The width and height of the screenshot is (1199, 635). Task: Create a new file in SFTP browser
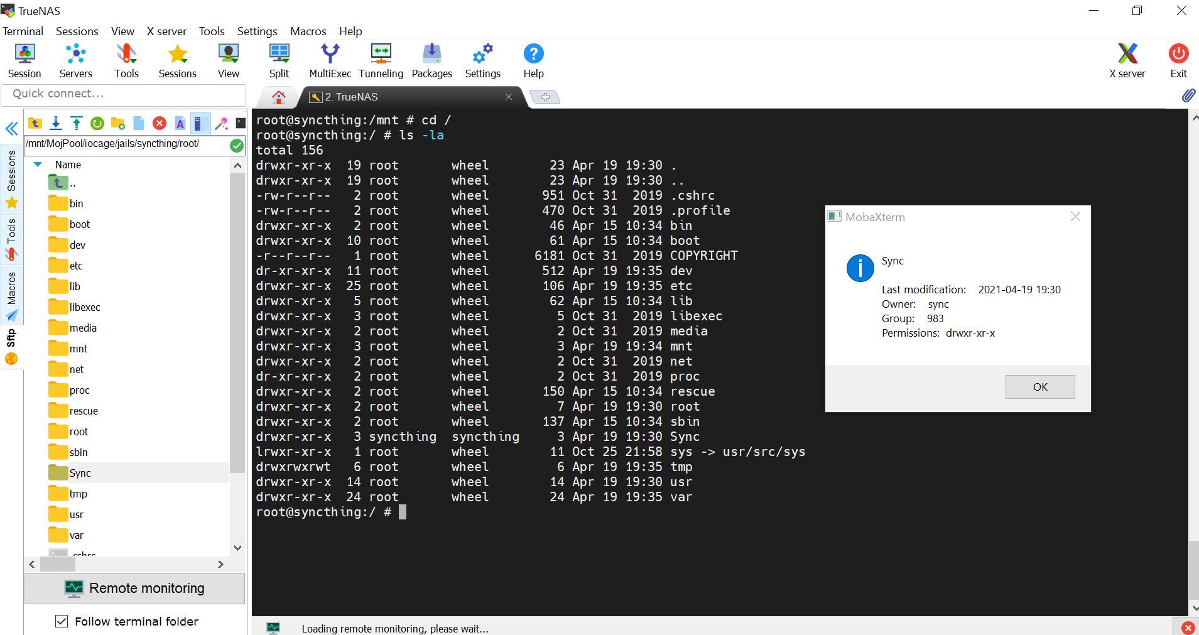[139, 123]
